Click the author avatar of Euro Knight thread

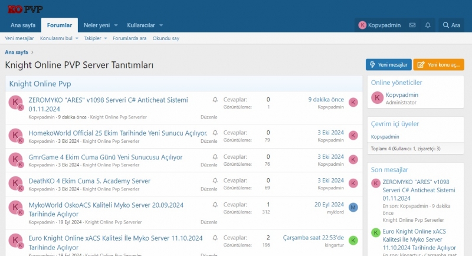[15, 241]
